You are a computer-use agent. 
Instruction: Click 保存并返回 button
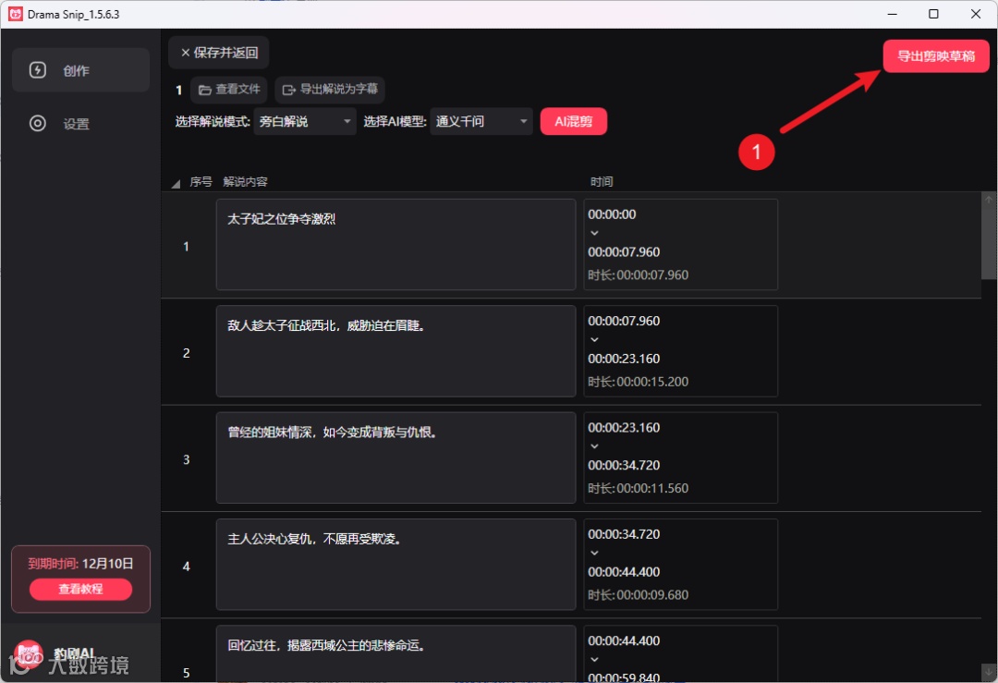[x=218, y=53]
